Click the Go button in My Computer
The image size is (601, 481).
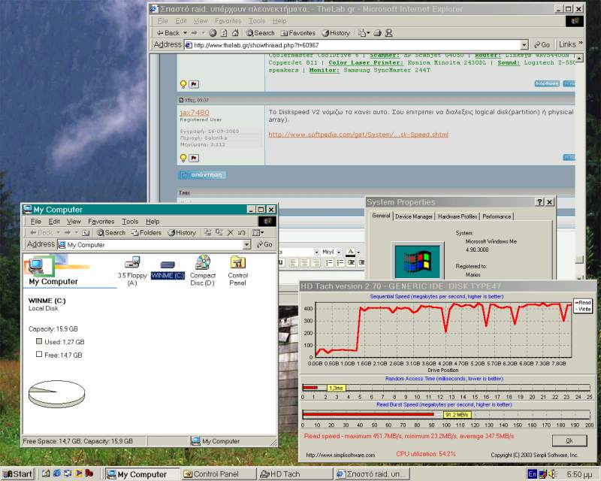click(x=264, y=244)
